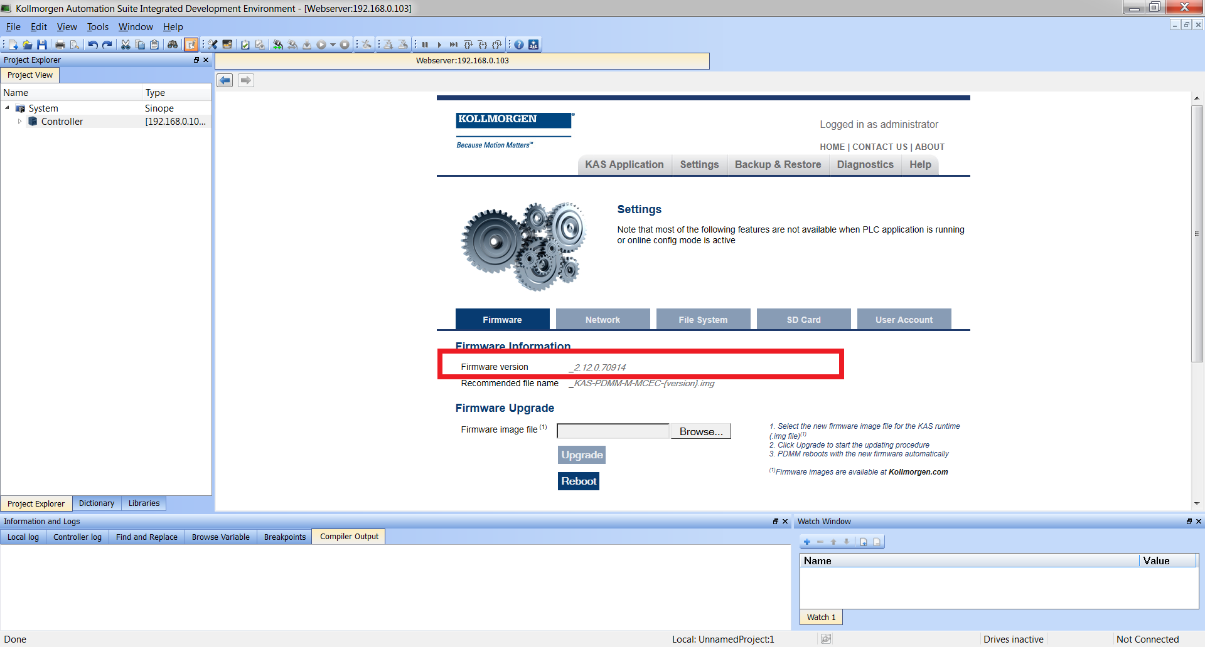This screenshot has height=647, width=1205.
Task: Select the Controller item in Project Explorer
Action: 62,122
